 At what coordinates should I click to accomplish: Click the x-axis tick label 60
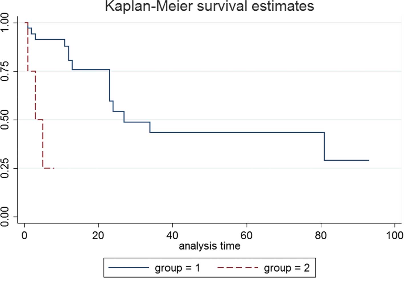pos(246,236)
